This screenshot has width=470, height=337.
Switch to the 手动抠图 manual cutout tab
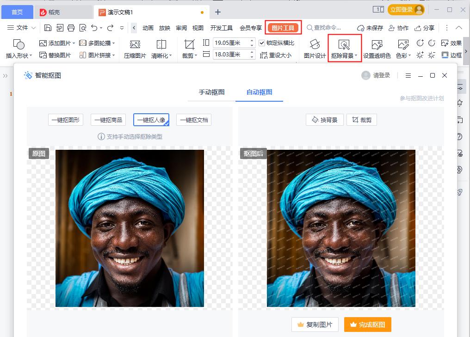211,92
